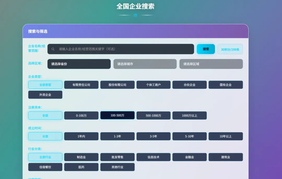Viewport: 282px width, 179px height.
Task: Select 外资企业 company type
Action: (x=45, y=94)
